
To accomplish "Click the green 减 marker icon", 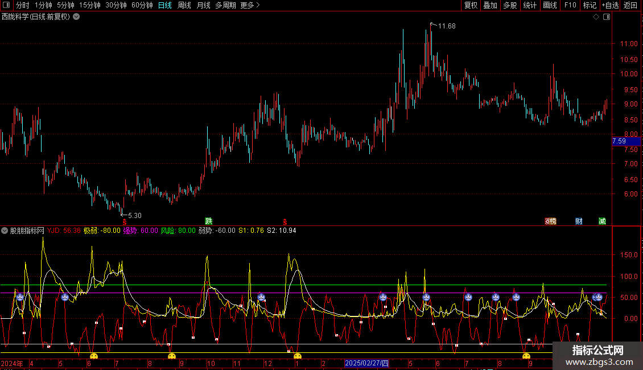I will 602,221.
